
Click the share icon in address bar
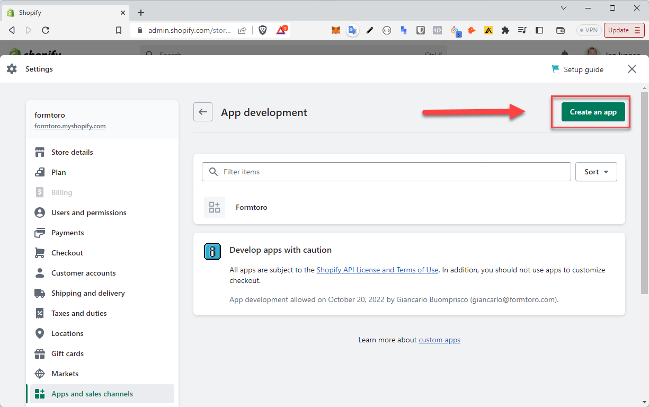[242, 30]
